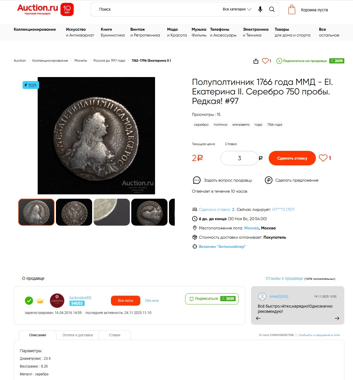
Task: Open the 'Все лоты' seller button
Action: pos(125,301)
